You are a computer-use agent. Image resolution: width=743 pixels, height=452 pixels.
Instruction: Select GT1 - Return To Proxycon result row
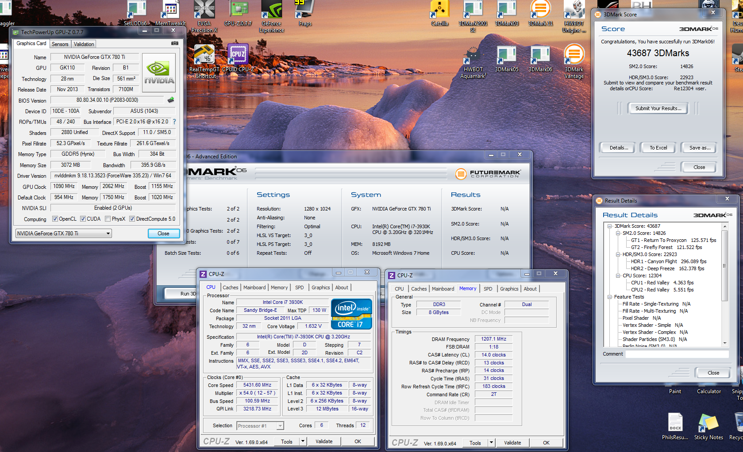point(673,240)
